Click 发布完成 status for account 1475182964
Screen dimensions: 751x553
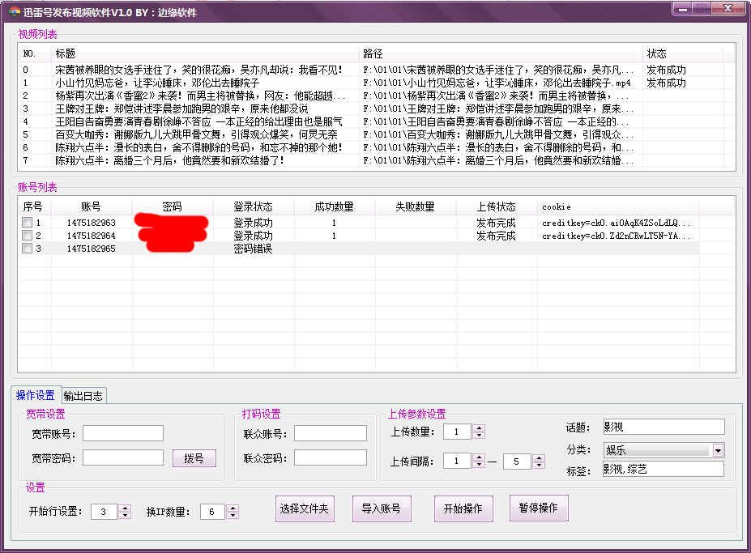[496, 236]
